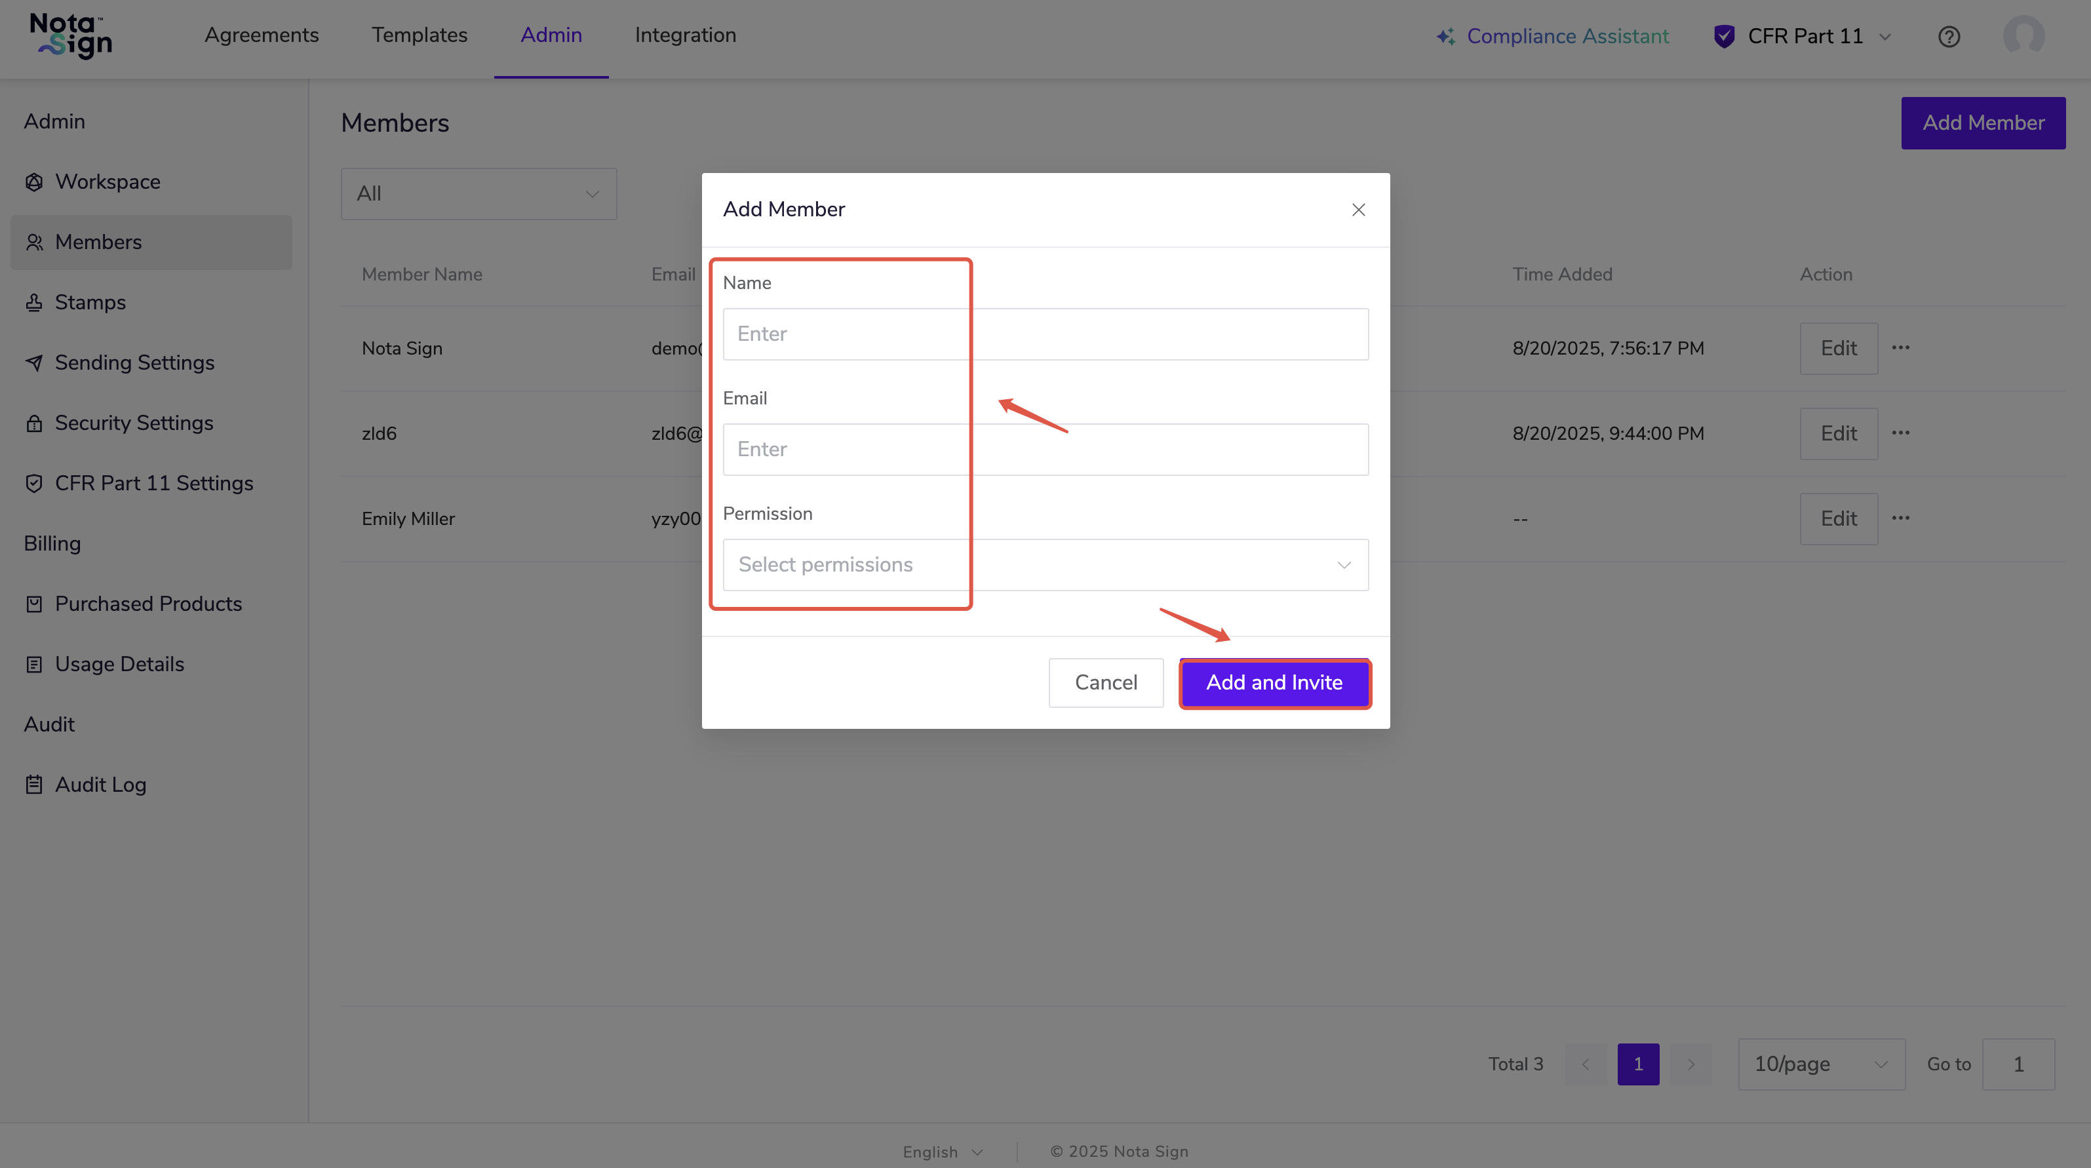Viewport: 2091px width, 1168px height.
Task: Switch to the Integration tab
Action: 685,35
